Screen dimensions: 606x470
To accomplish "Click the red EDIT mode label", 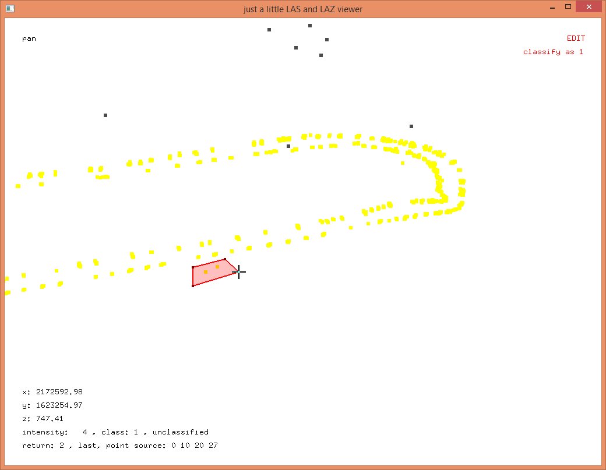I will tap(576, 38).
